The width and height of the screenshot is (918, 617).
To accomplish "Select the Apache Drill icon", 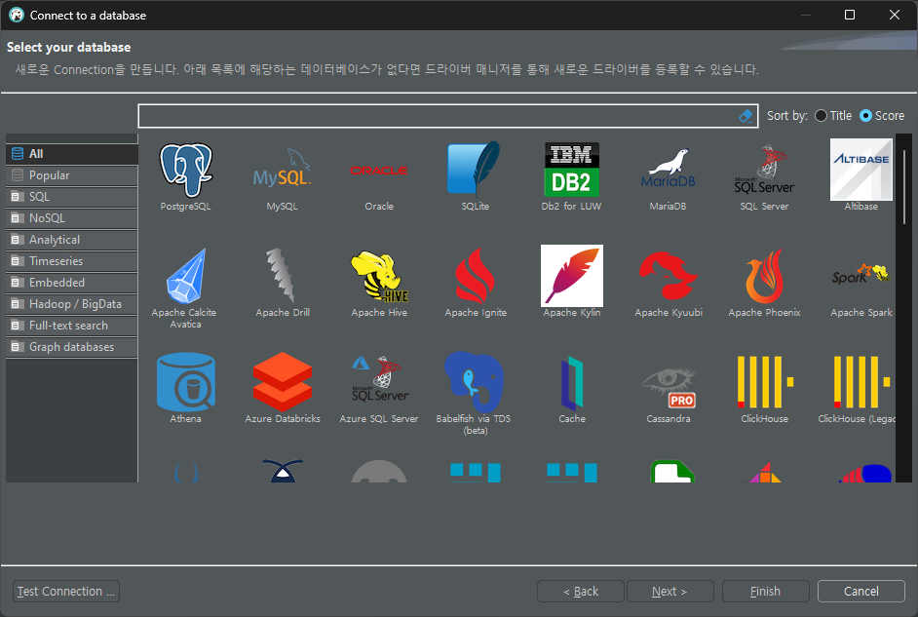I will 282,275.
